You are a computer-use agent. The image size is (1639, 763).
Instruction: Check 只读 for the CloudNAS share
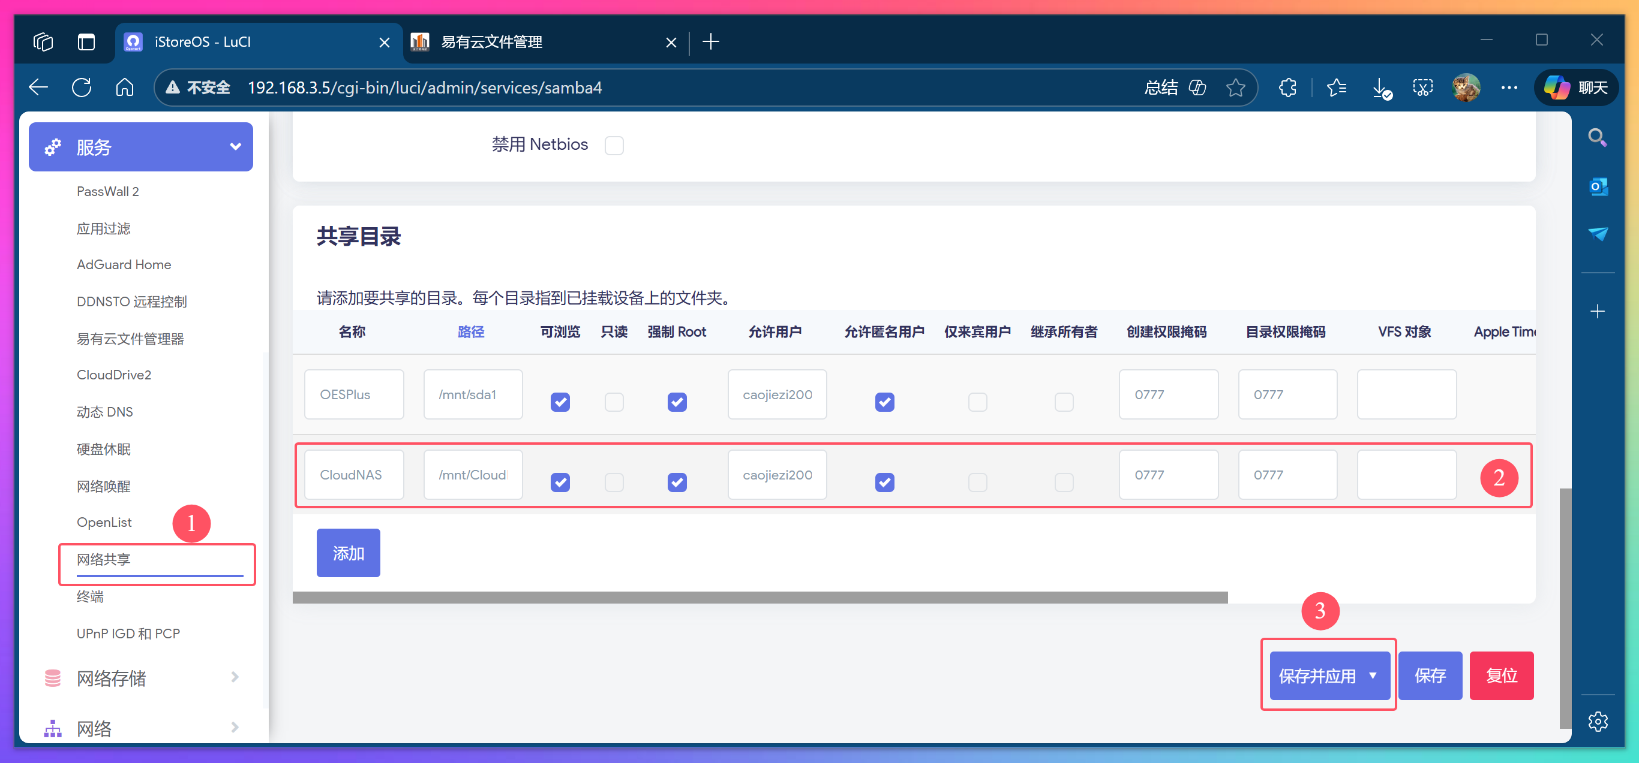(614, 482)
